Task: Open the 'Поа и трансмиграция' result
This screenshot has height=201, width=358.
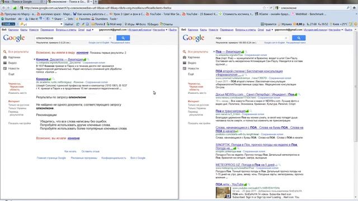Action: point(230,111)
